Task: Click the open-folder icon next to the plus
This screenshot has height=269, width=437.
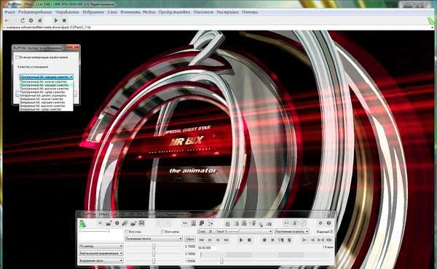Action: 109,223
